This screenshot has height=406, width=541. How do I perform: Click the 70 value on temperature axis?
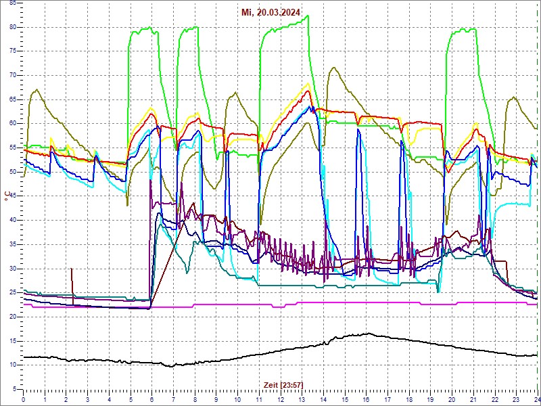point(12,76)
